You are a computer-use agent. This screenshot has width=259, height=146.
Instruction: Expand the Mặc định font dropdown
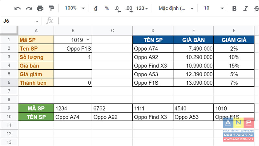tap(176, 8)
